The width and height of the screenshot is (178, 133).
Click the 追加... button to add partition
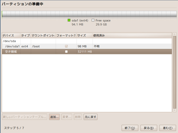pos(54,117)
